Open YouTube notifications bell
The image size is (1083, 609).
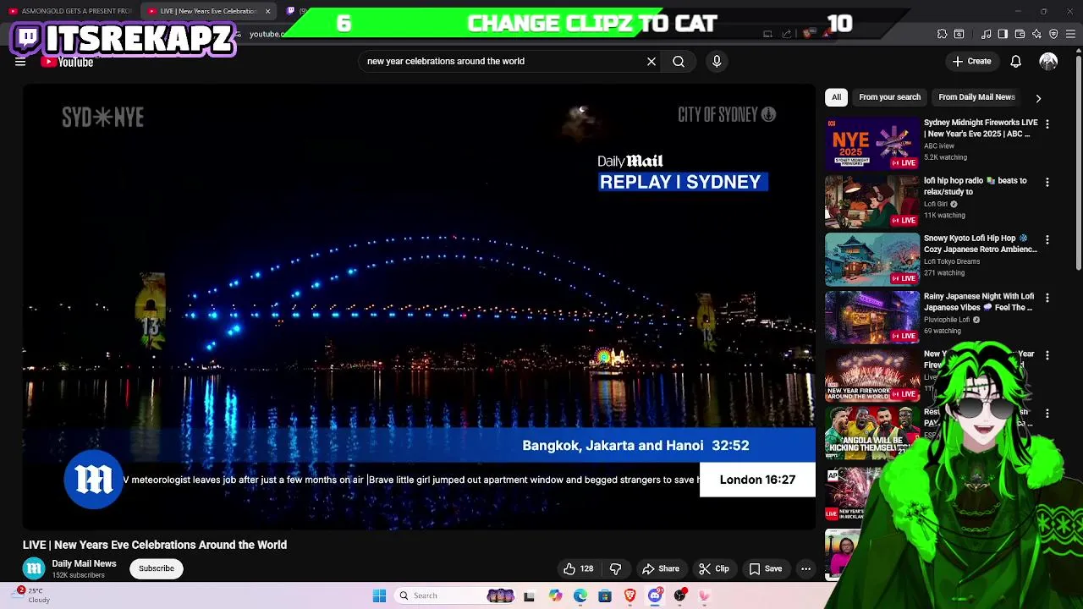1015,61
